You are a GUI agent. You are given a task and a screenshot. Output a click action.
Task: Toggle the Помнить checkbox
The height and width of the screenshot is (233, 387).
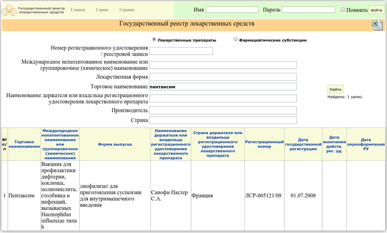click(343, 10)
